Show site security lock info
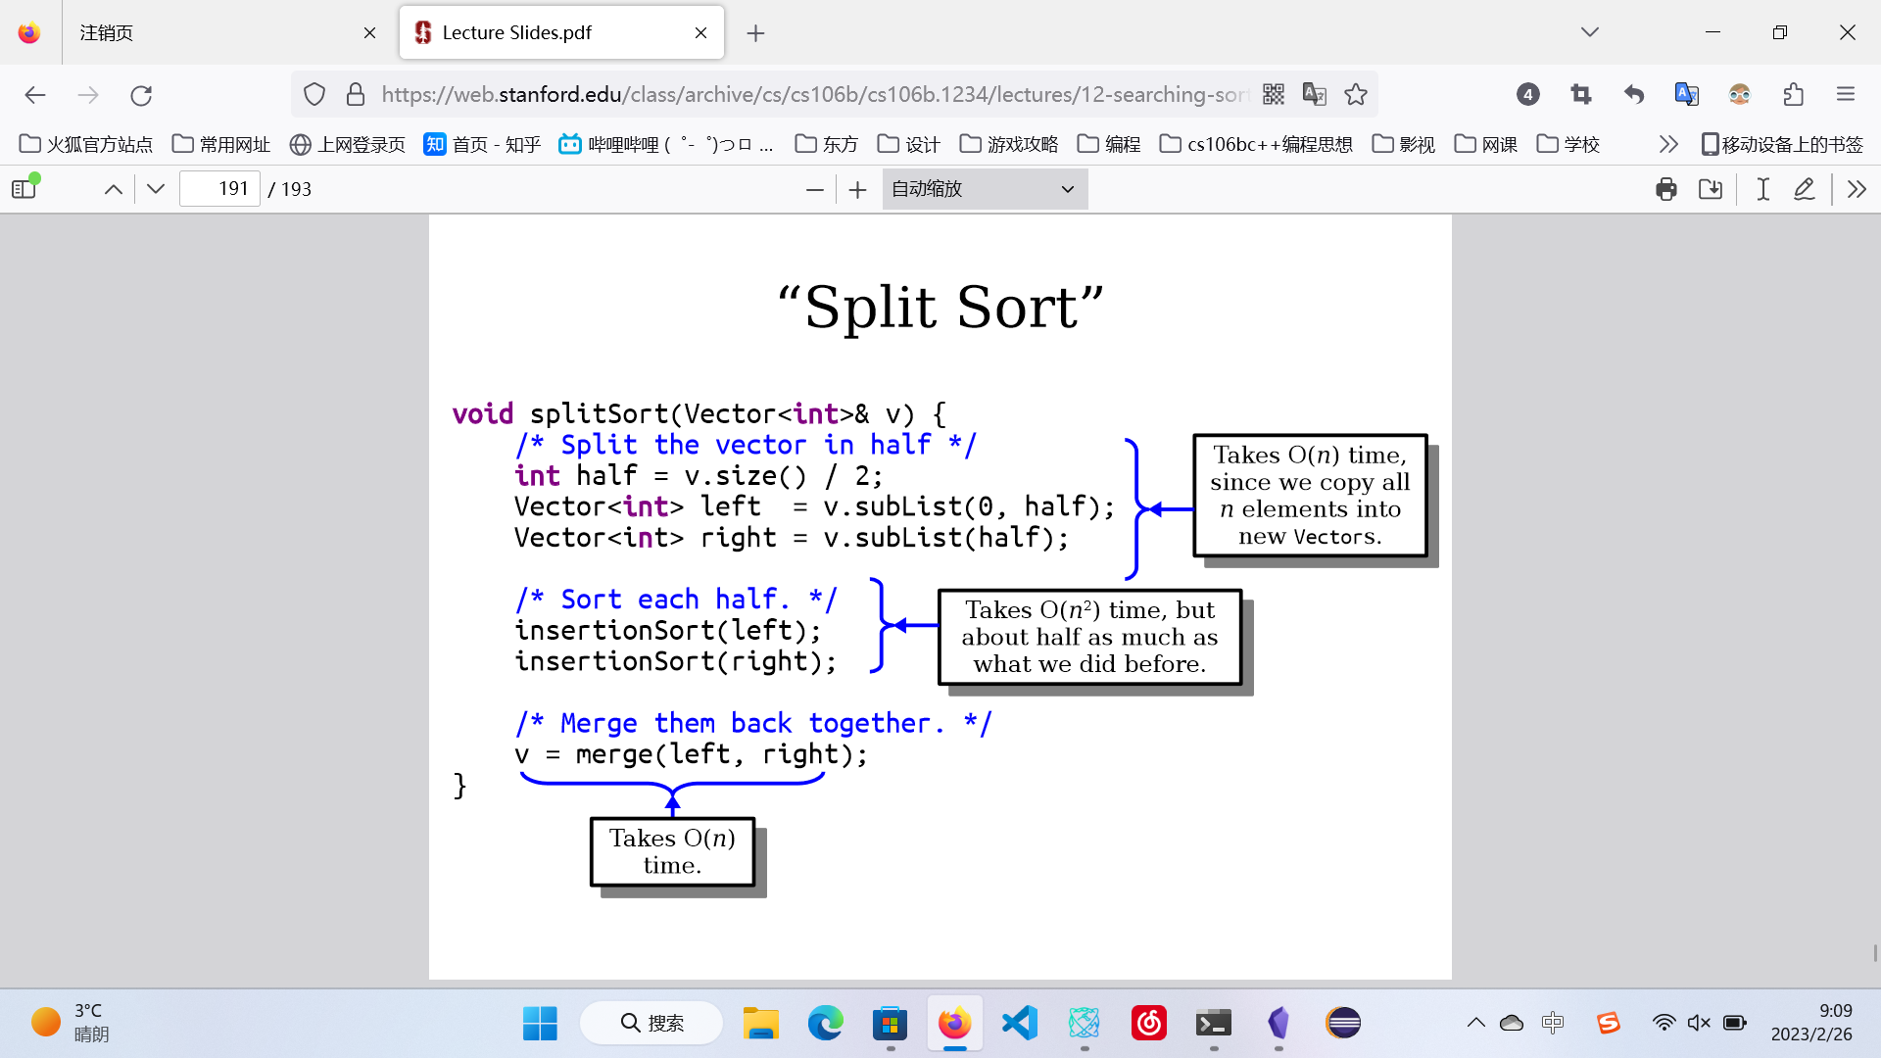Viewport: 1881px width, 1058px height. point(356,94)
